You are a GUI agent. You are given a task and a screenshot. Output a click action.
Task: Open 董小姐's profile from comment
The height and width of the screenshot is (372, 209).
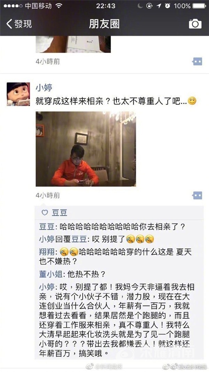click(51, 274)
